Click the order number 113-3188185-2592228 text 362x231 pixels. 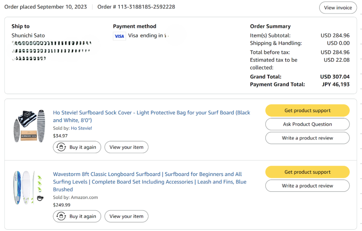click(x=146, y=7)
